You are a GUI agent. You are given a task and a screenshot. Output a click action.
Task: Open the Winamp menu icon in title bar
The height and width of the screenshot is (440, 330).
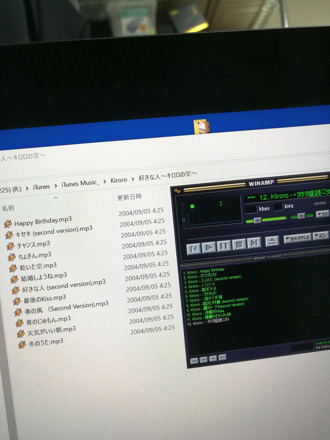pyautogui.click(x=177, y=190)
